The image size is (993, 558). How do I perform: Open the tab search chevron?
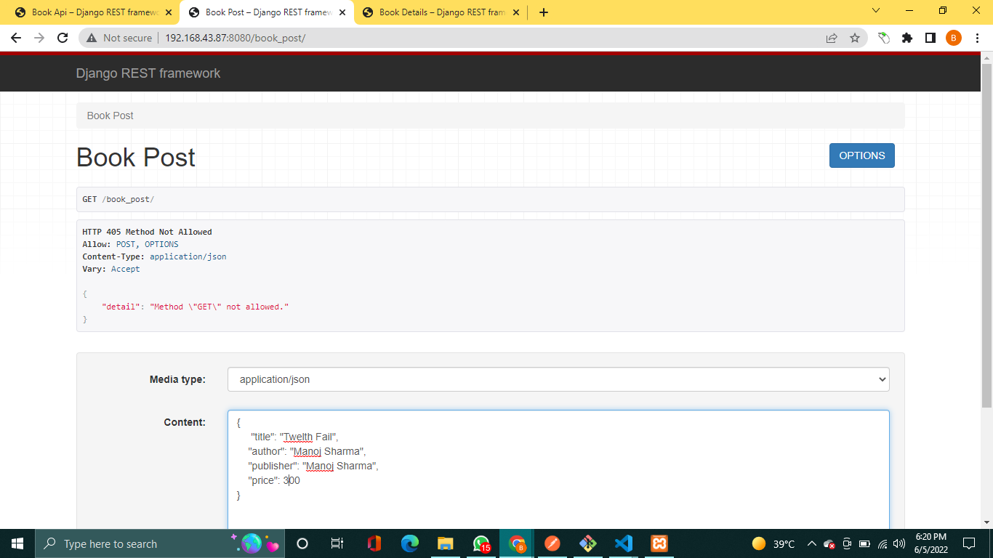(x=875, y=10)
